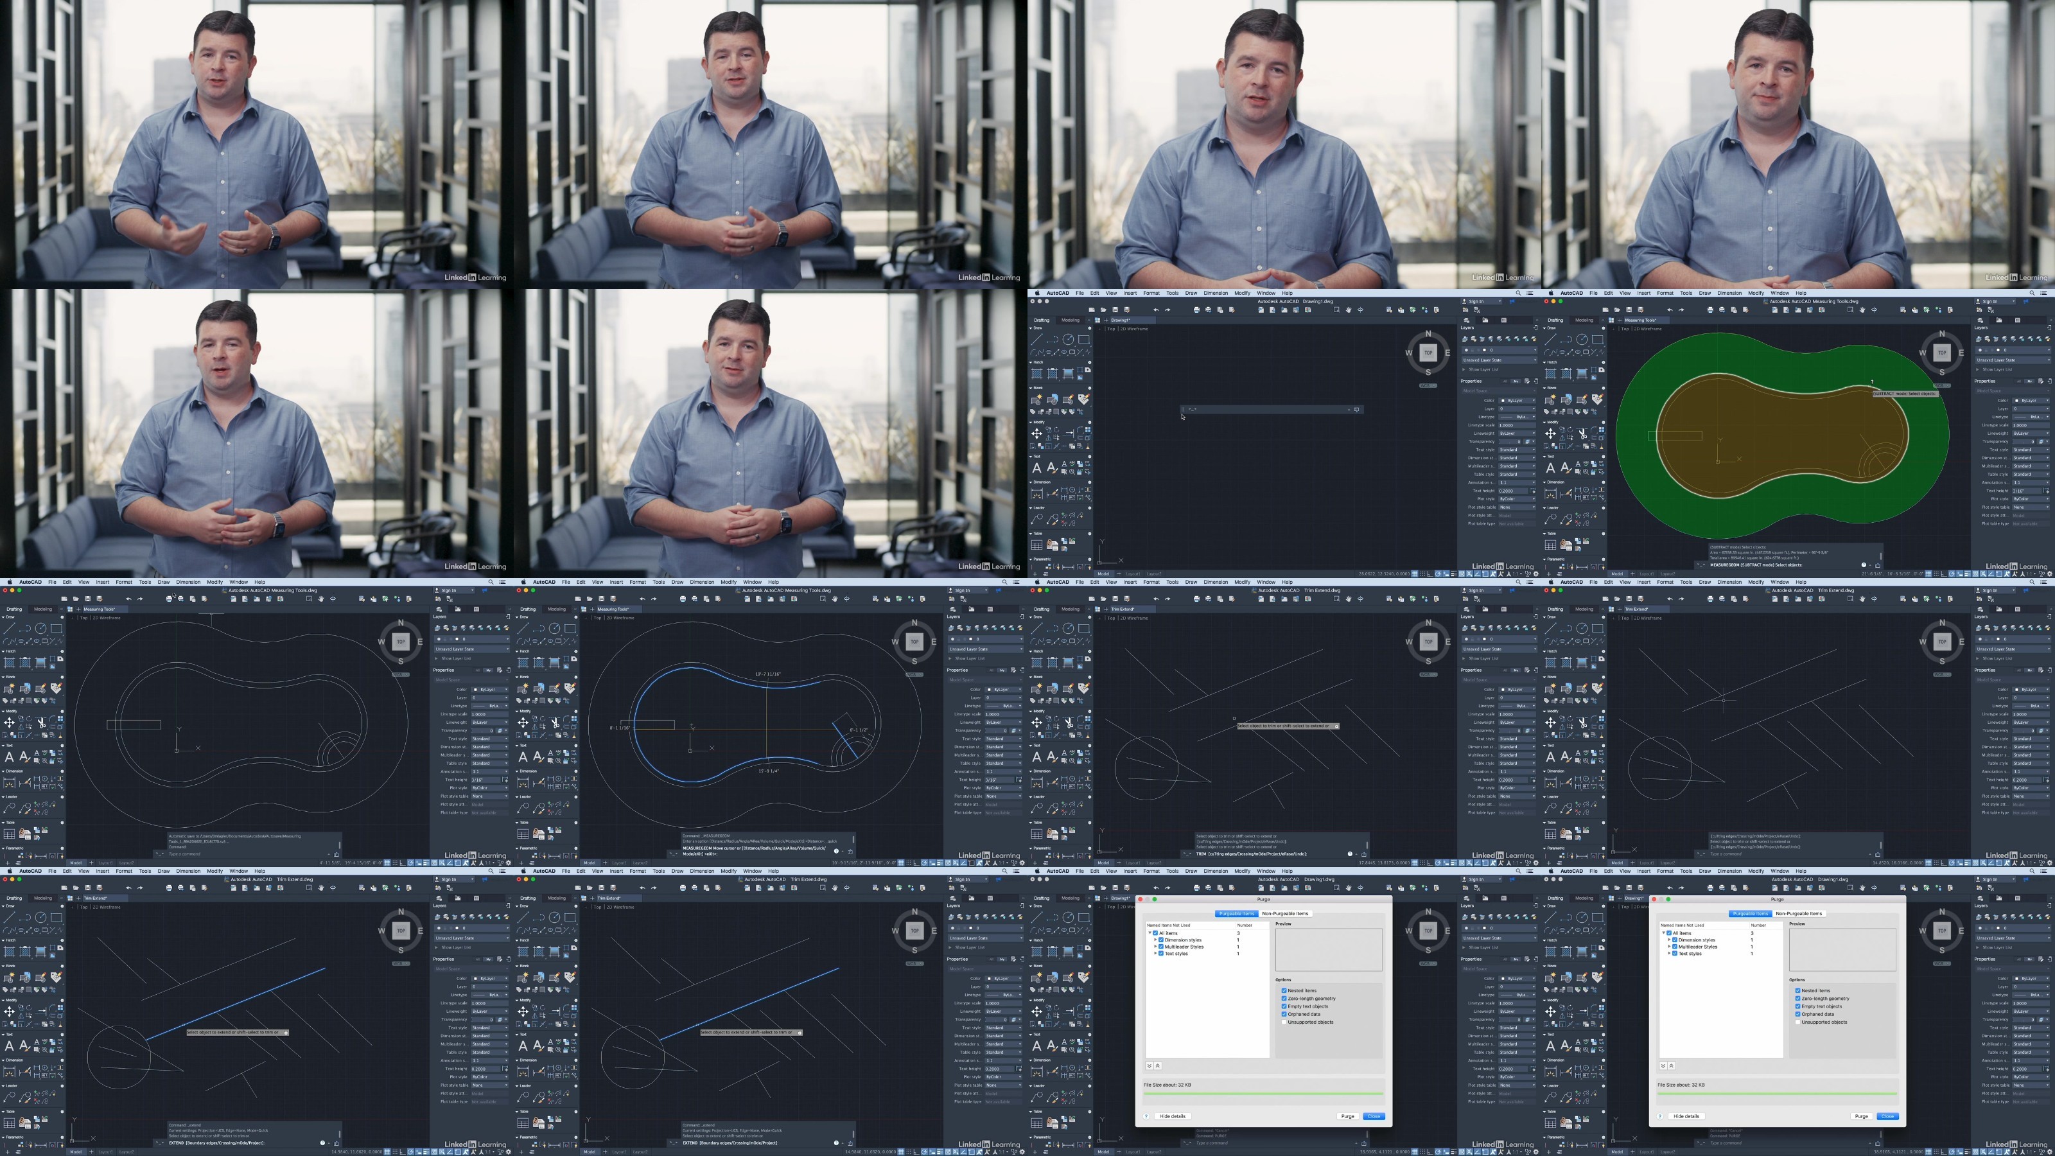Click TOP ViewCube face over green pool drawing
This screenshot has height=1156, width=2055.
point(1942,352)
